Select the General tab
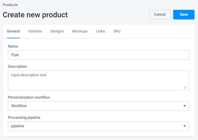This screenshot has width=198, height=140. pyautogui.click(x=13, y=31)
